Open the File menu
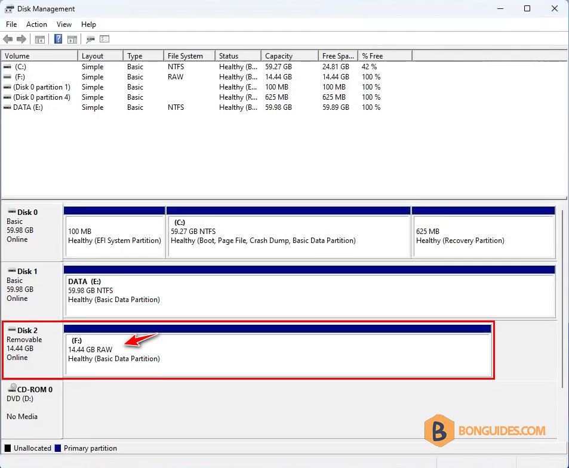Screen dimensions: 569x468 coord(11,24)
